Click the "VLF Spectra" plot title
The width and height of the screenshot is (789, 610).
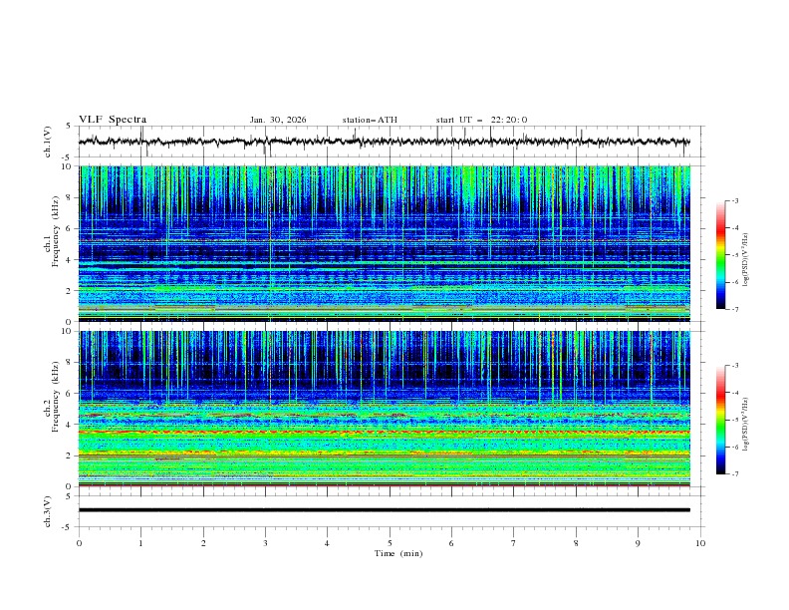[113, 120]
